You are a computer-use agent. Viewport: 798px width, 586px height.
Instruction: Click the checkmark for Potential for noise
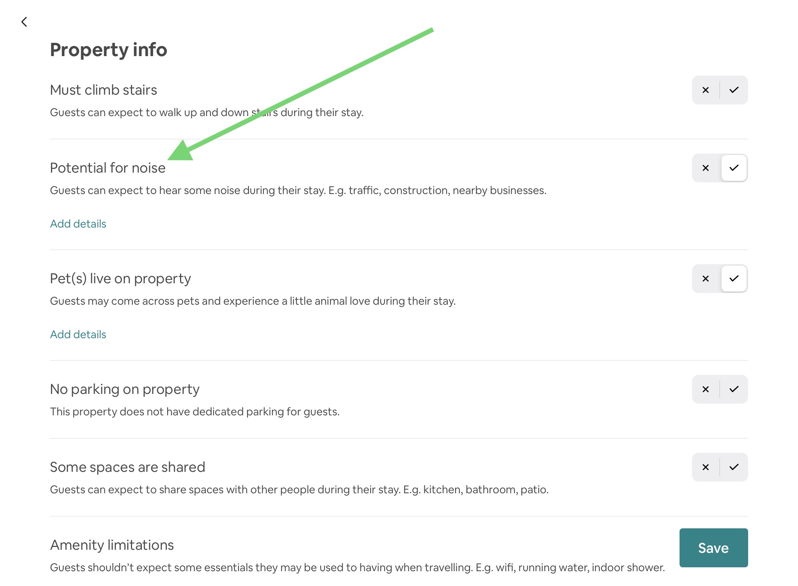click(x=734, y=168)
